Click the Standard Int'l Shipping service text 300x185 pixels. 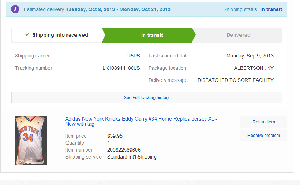click(132, 157)
